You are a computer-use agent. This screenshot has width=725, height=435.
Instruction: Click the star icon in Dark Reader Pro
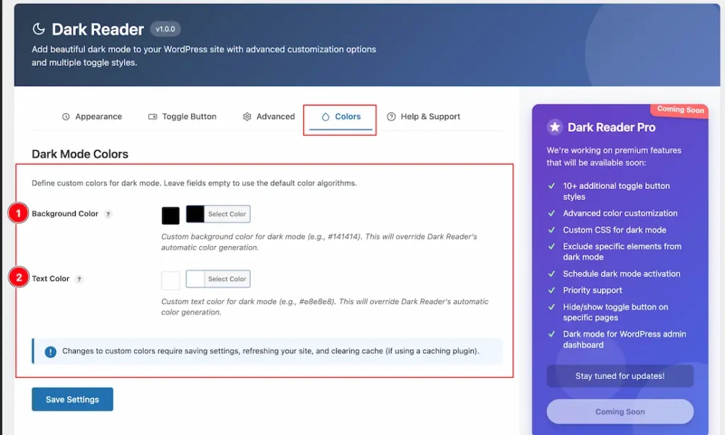(554, 127)
